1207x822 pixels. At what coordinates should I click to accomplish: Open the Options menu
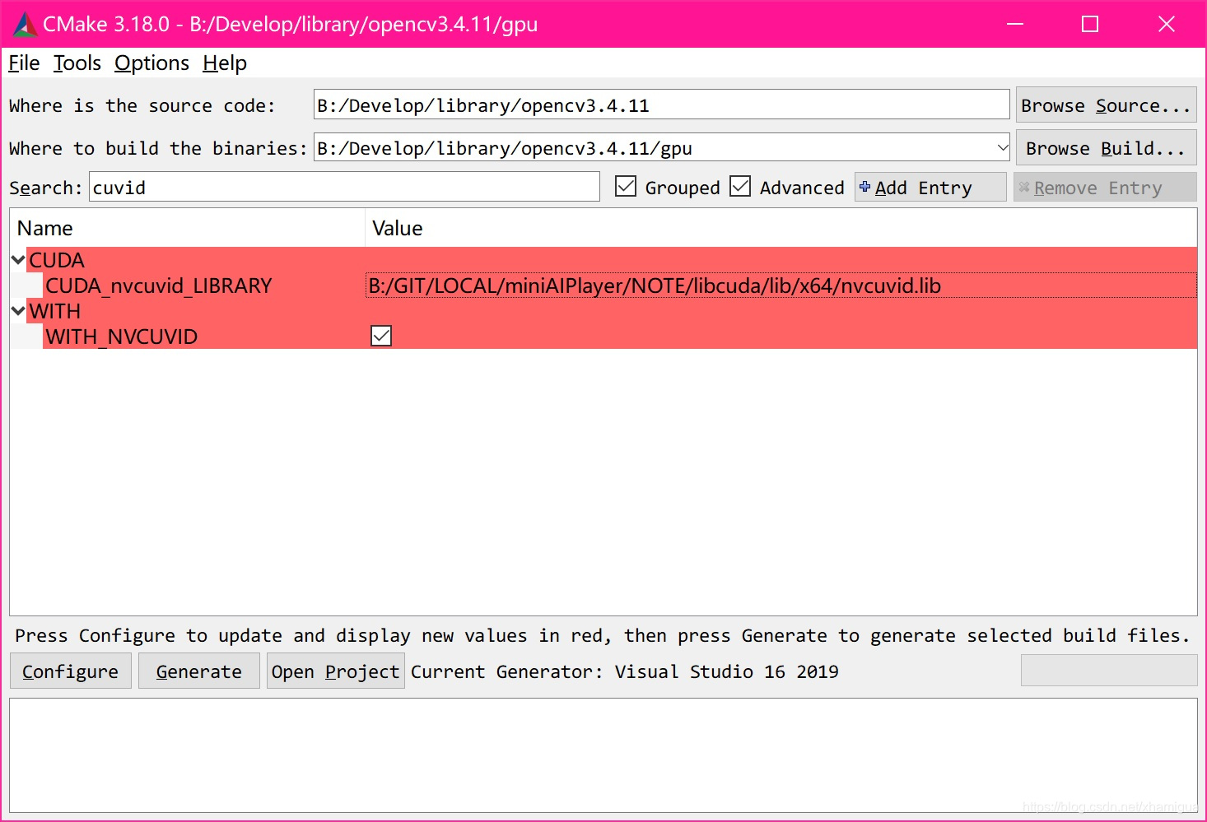point(151,63)
